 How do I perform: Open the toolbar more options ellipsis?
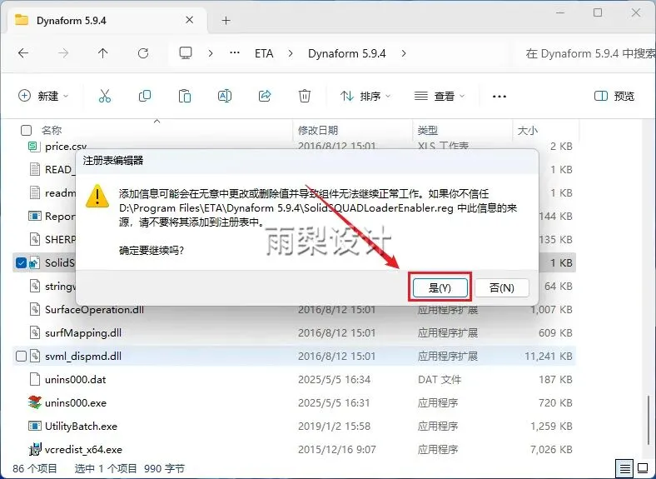(x=499, y=97)
